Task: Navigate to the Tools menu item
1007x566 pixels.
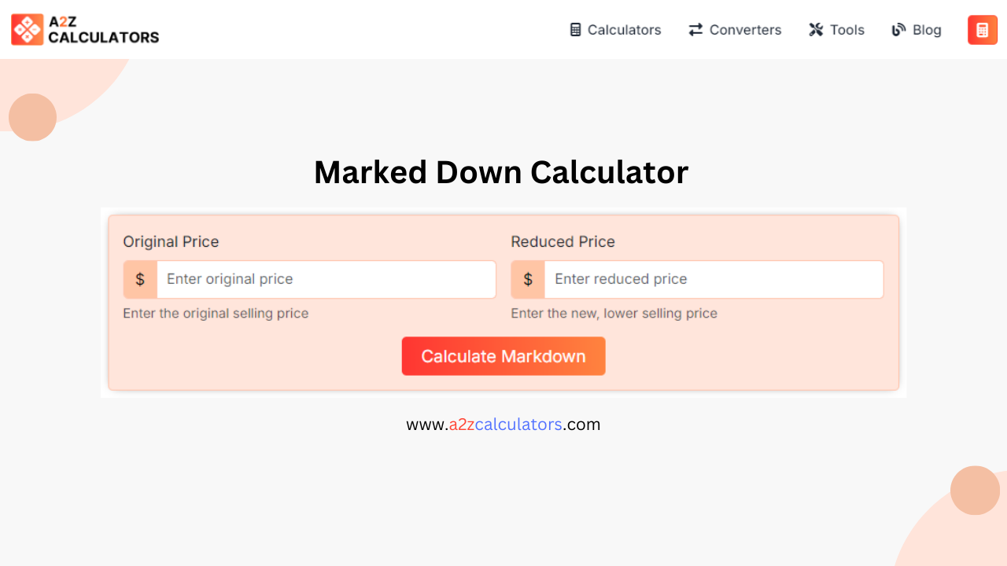Action: coord(847,30)
